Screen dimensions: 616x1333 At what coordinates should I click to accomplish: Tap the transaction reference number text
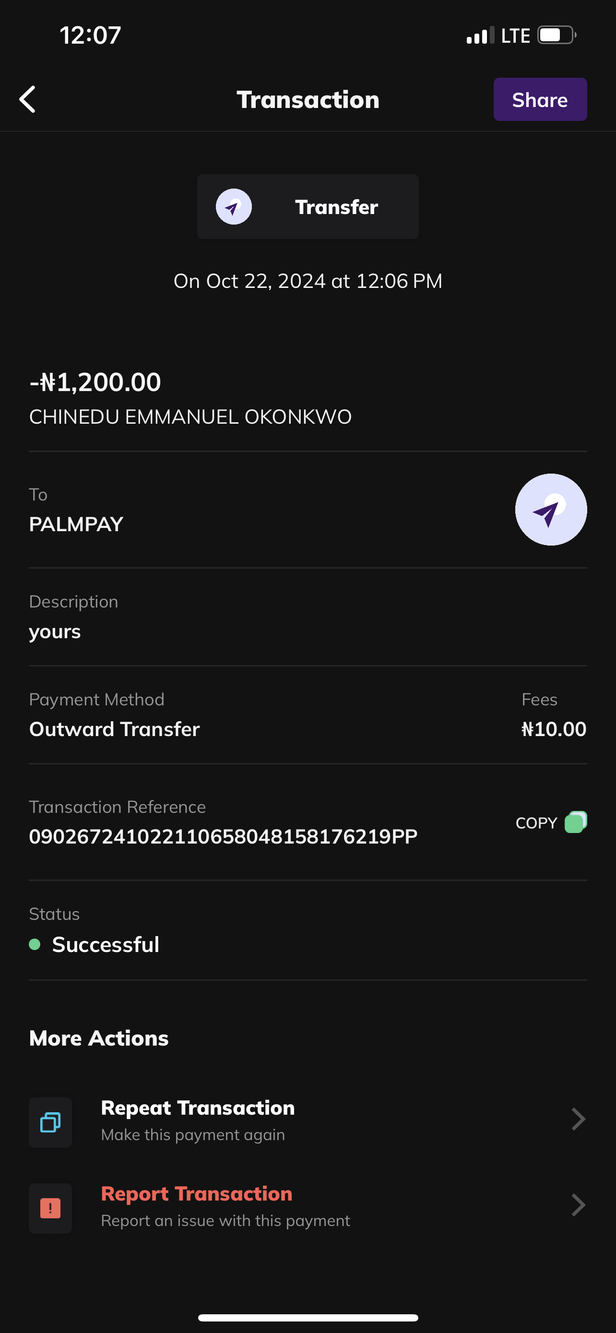(x=223, y=837)
